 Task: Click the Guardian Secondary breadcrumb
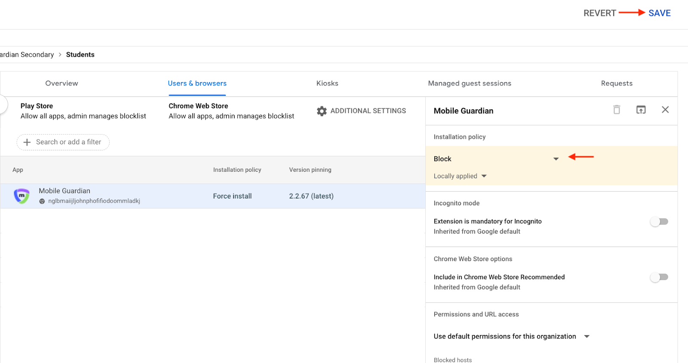pyautogui.click(x=27, y=55)
